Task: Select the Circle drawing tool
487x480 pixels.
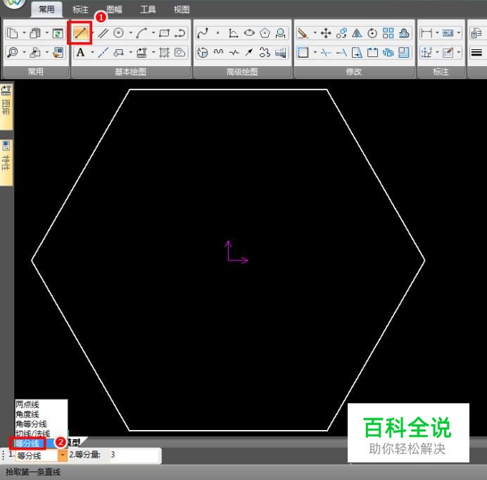Action: (x=118, y=33)
